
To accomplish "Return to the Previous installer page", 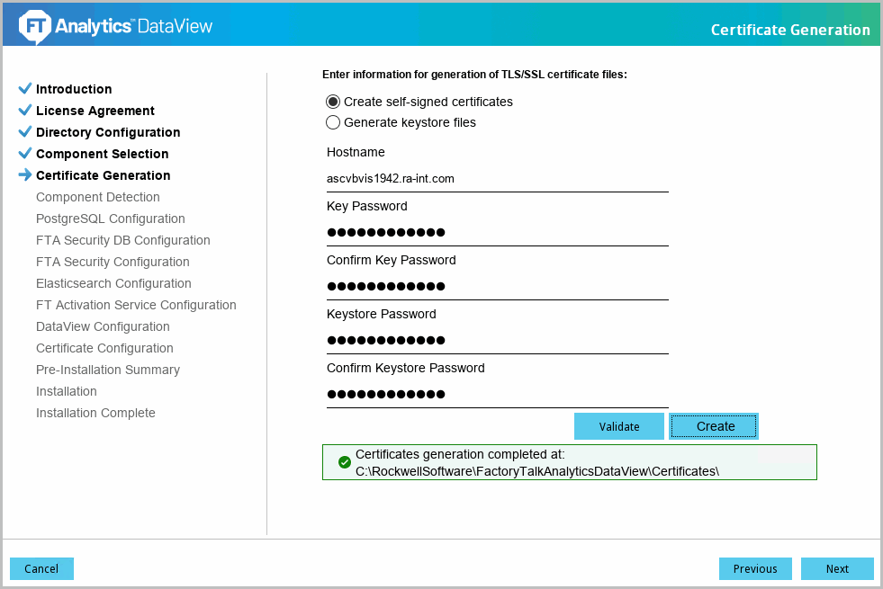I will 754,568.
